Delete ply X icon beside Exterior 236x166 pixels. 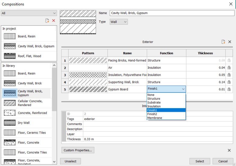[230, 42]
